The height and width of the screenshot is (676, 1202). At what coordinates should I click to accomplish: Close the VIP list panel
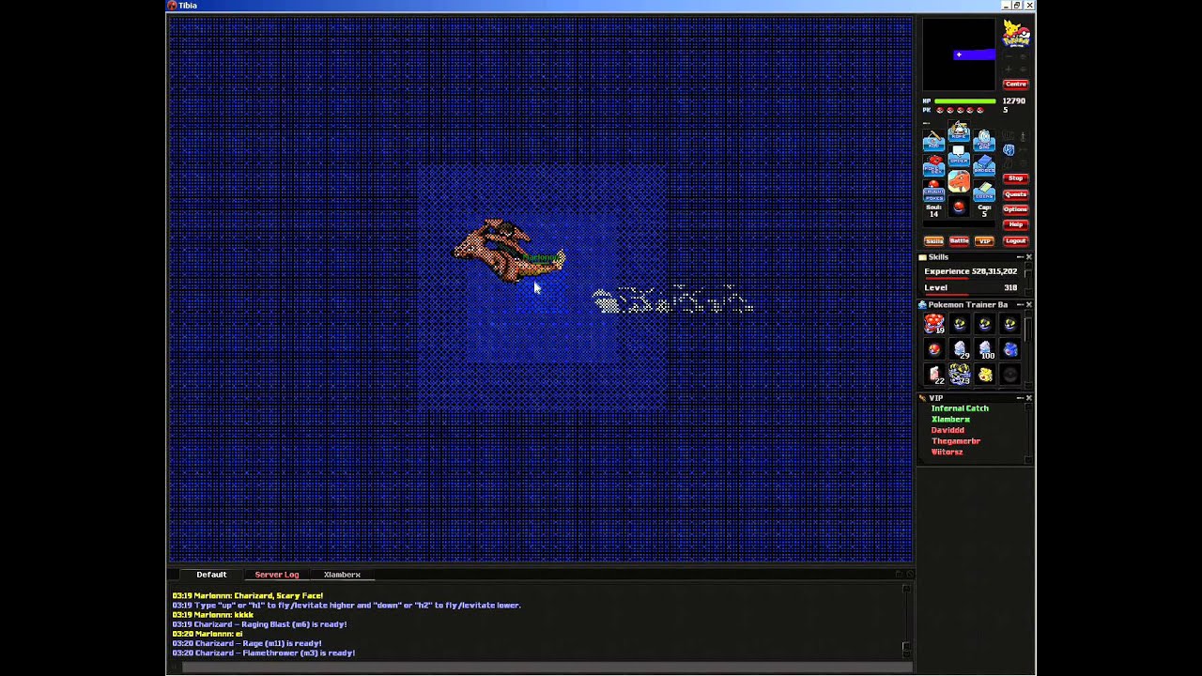coord(1029,398)
